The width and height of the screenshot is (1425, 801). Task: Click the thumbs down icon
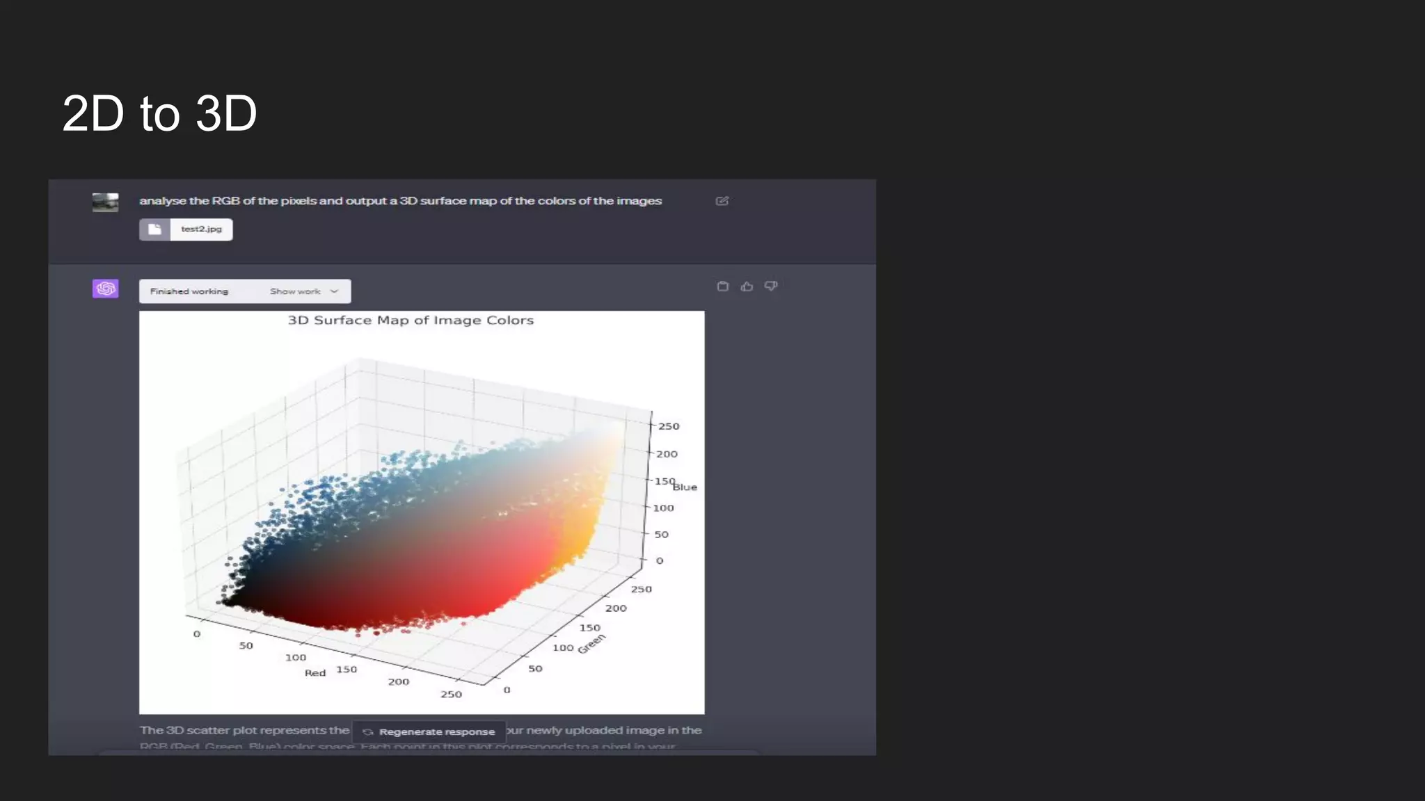coord(771,286)
